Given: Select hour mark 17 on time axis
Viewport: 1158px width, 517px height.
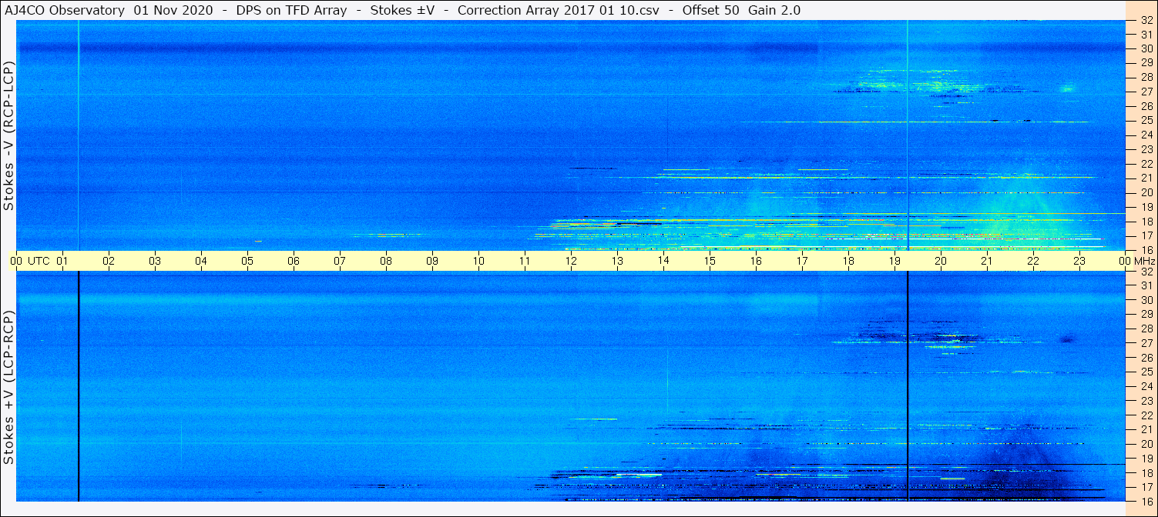Looking at the screenshot, I should 802,261.
